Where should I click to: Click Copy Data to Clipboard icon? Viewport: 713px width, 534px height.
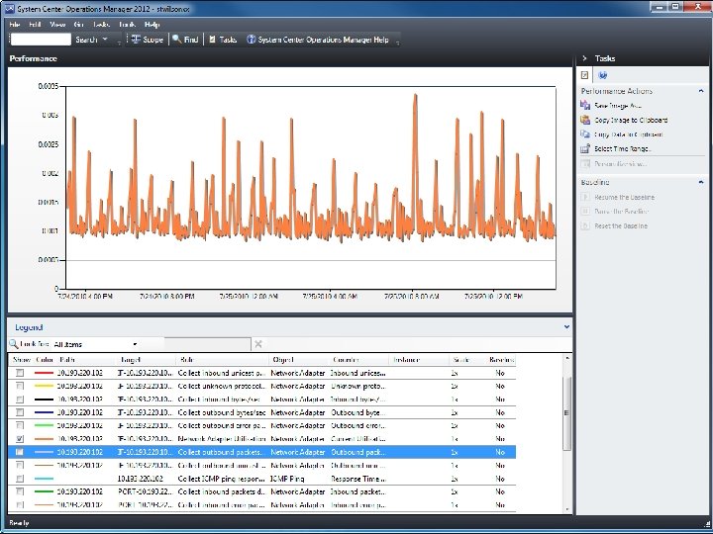(x=585, y=134)
